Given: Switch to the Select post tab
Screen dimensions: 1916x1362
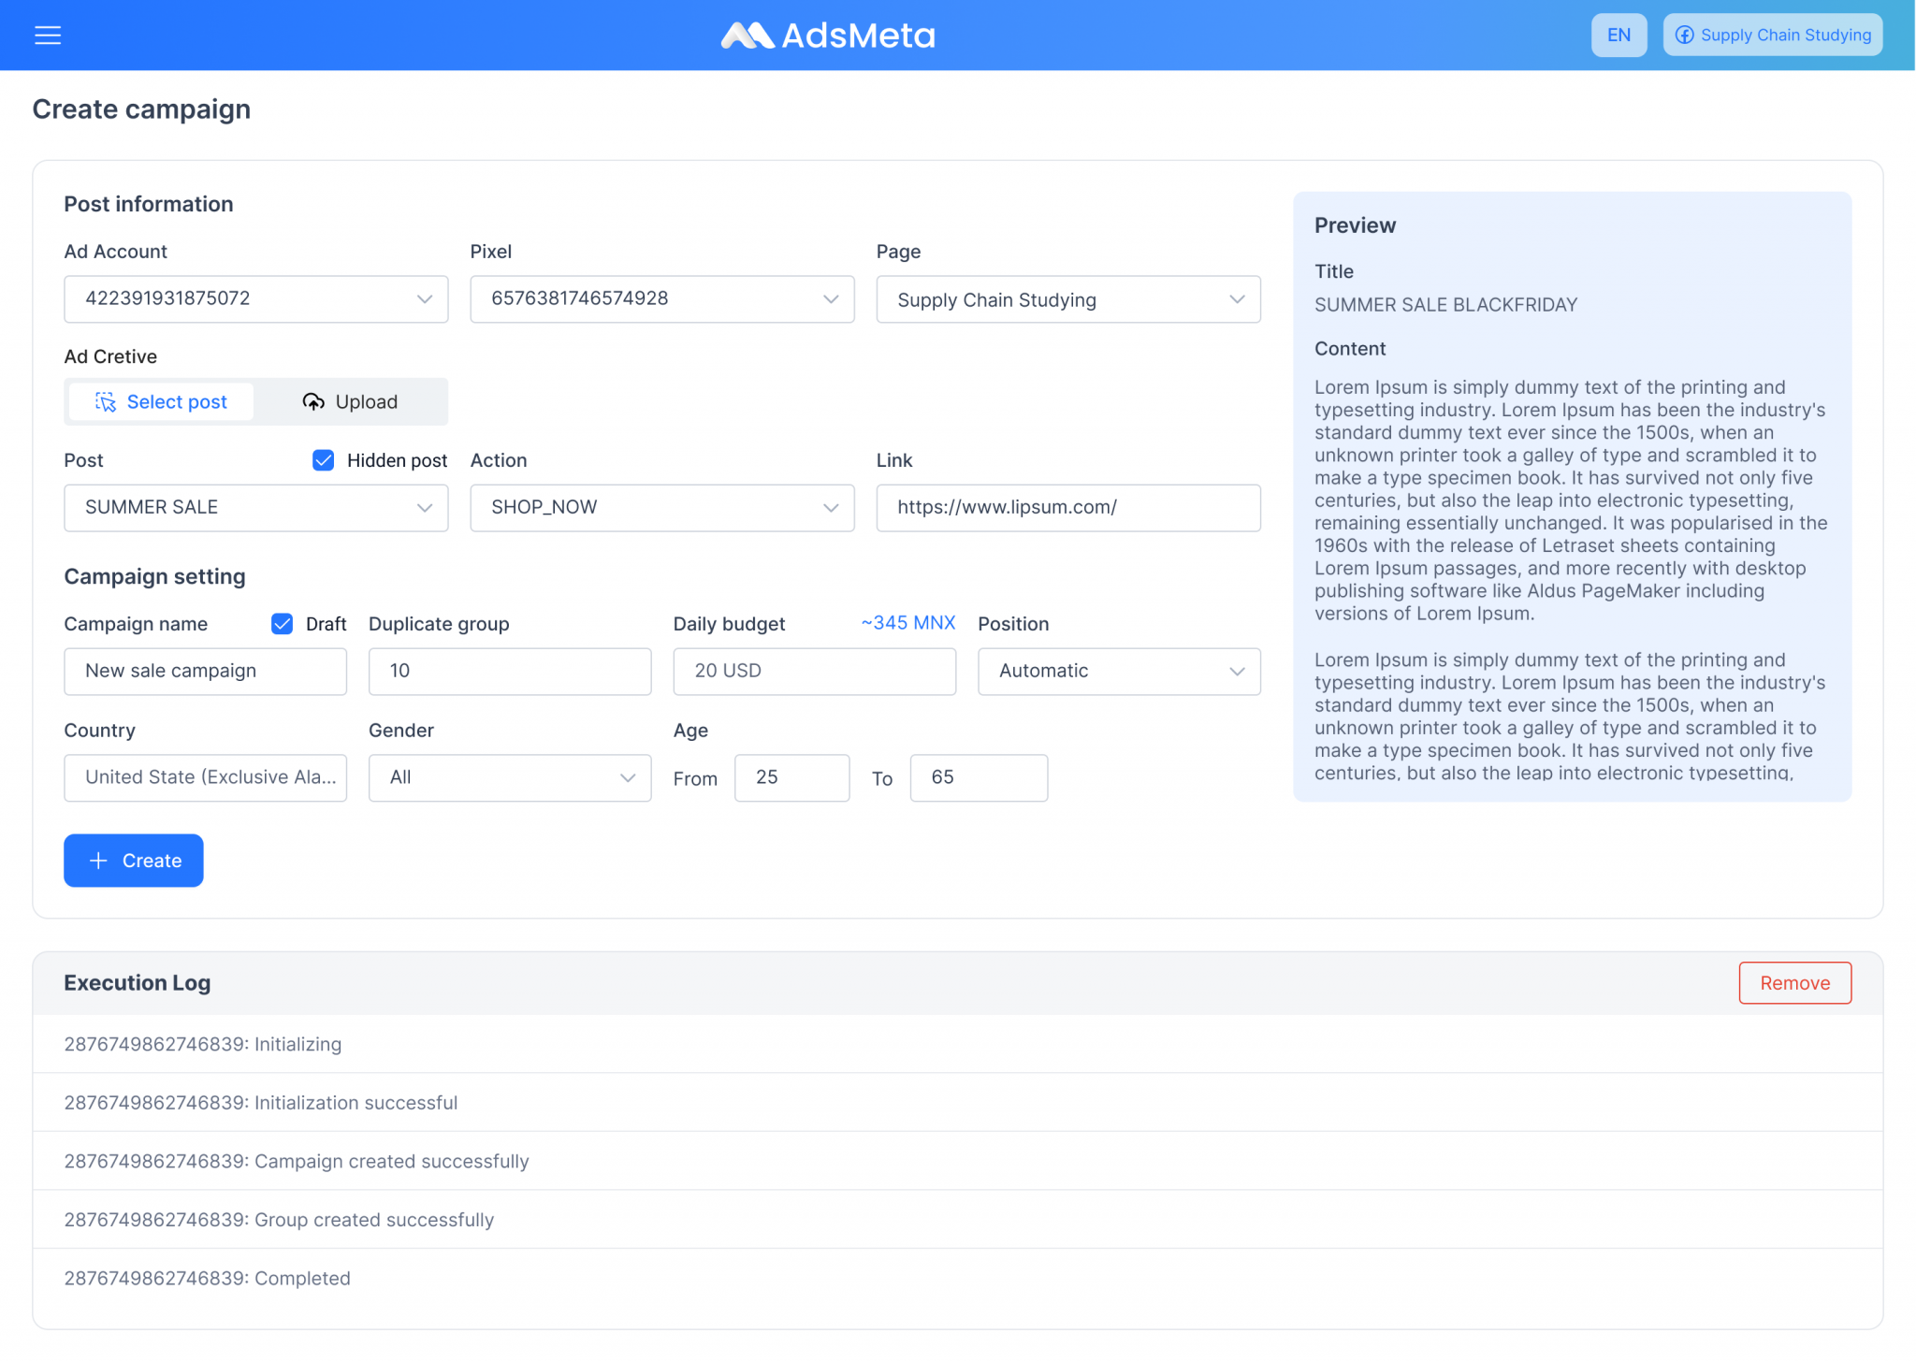Looking at the screenshot, I should pyautogui.click(x=162, y=402).
